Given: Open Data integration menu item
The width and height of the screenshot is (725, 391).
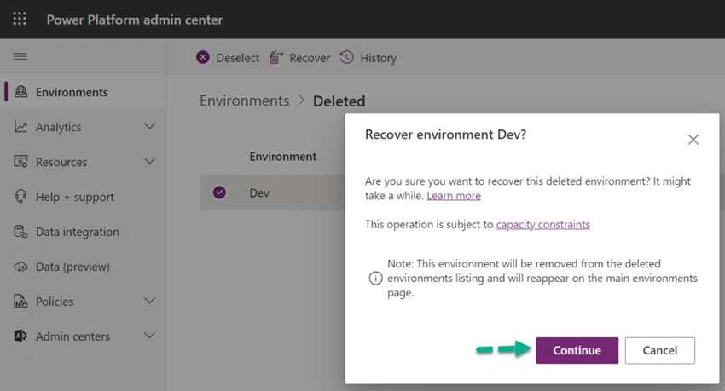Looking at the screenshot, I should point(84,231).
